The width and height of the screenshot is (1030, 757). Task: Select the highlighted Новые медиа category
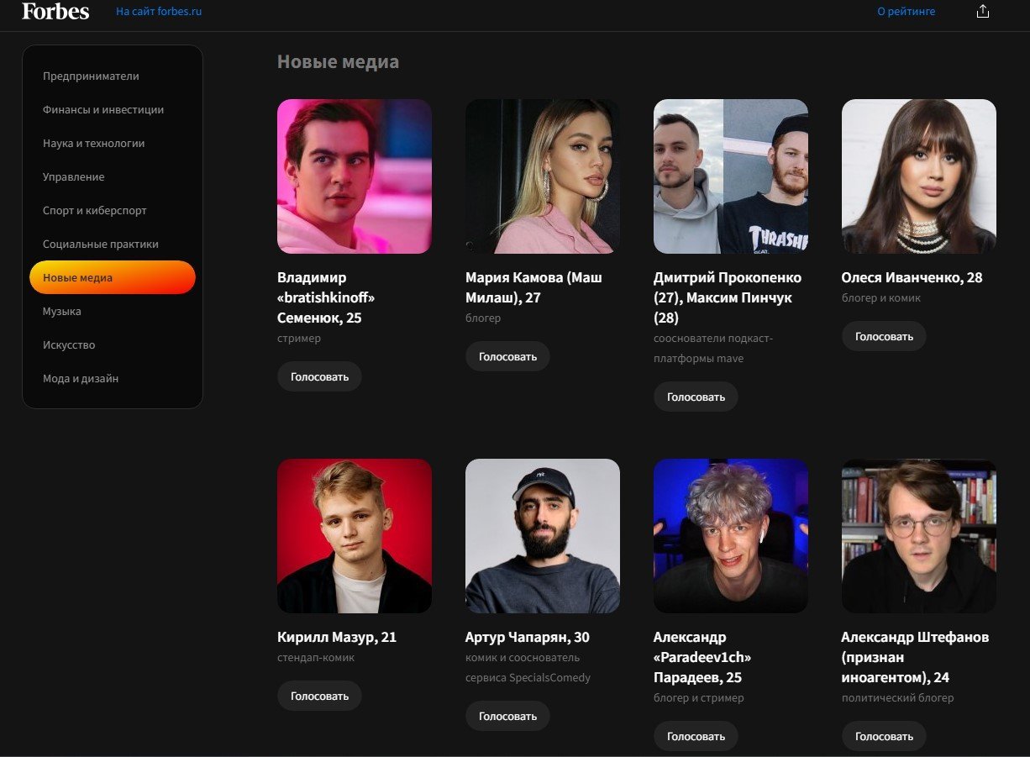point(113,278)
